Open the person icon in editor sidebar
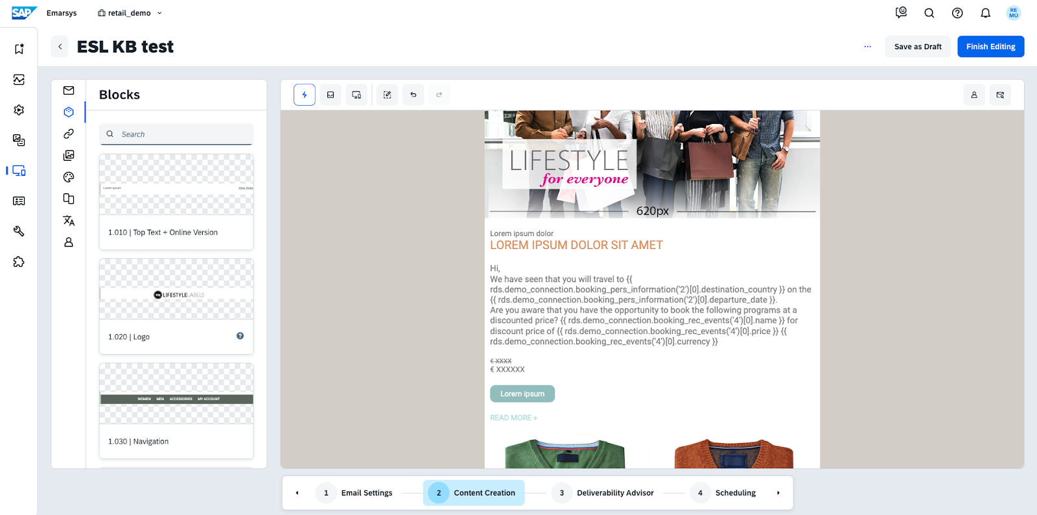 coord(69,242)
